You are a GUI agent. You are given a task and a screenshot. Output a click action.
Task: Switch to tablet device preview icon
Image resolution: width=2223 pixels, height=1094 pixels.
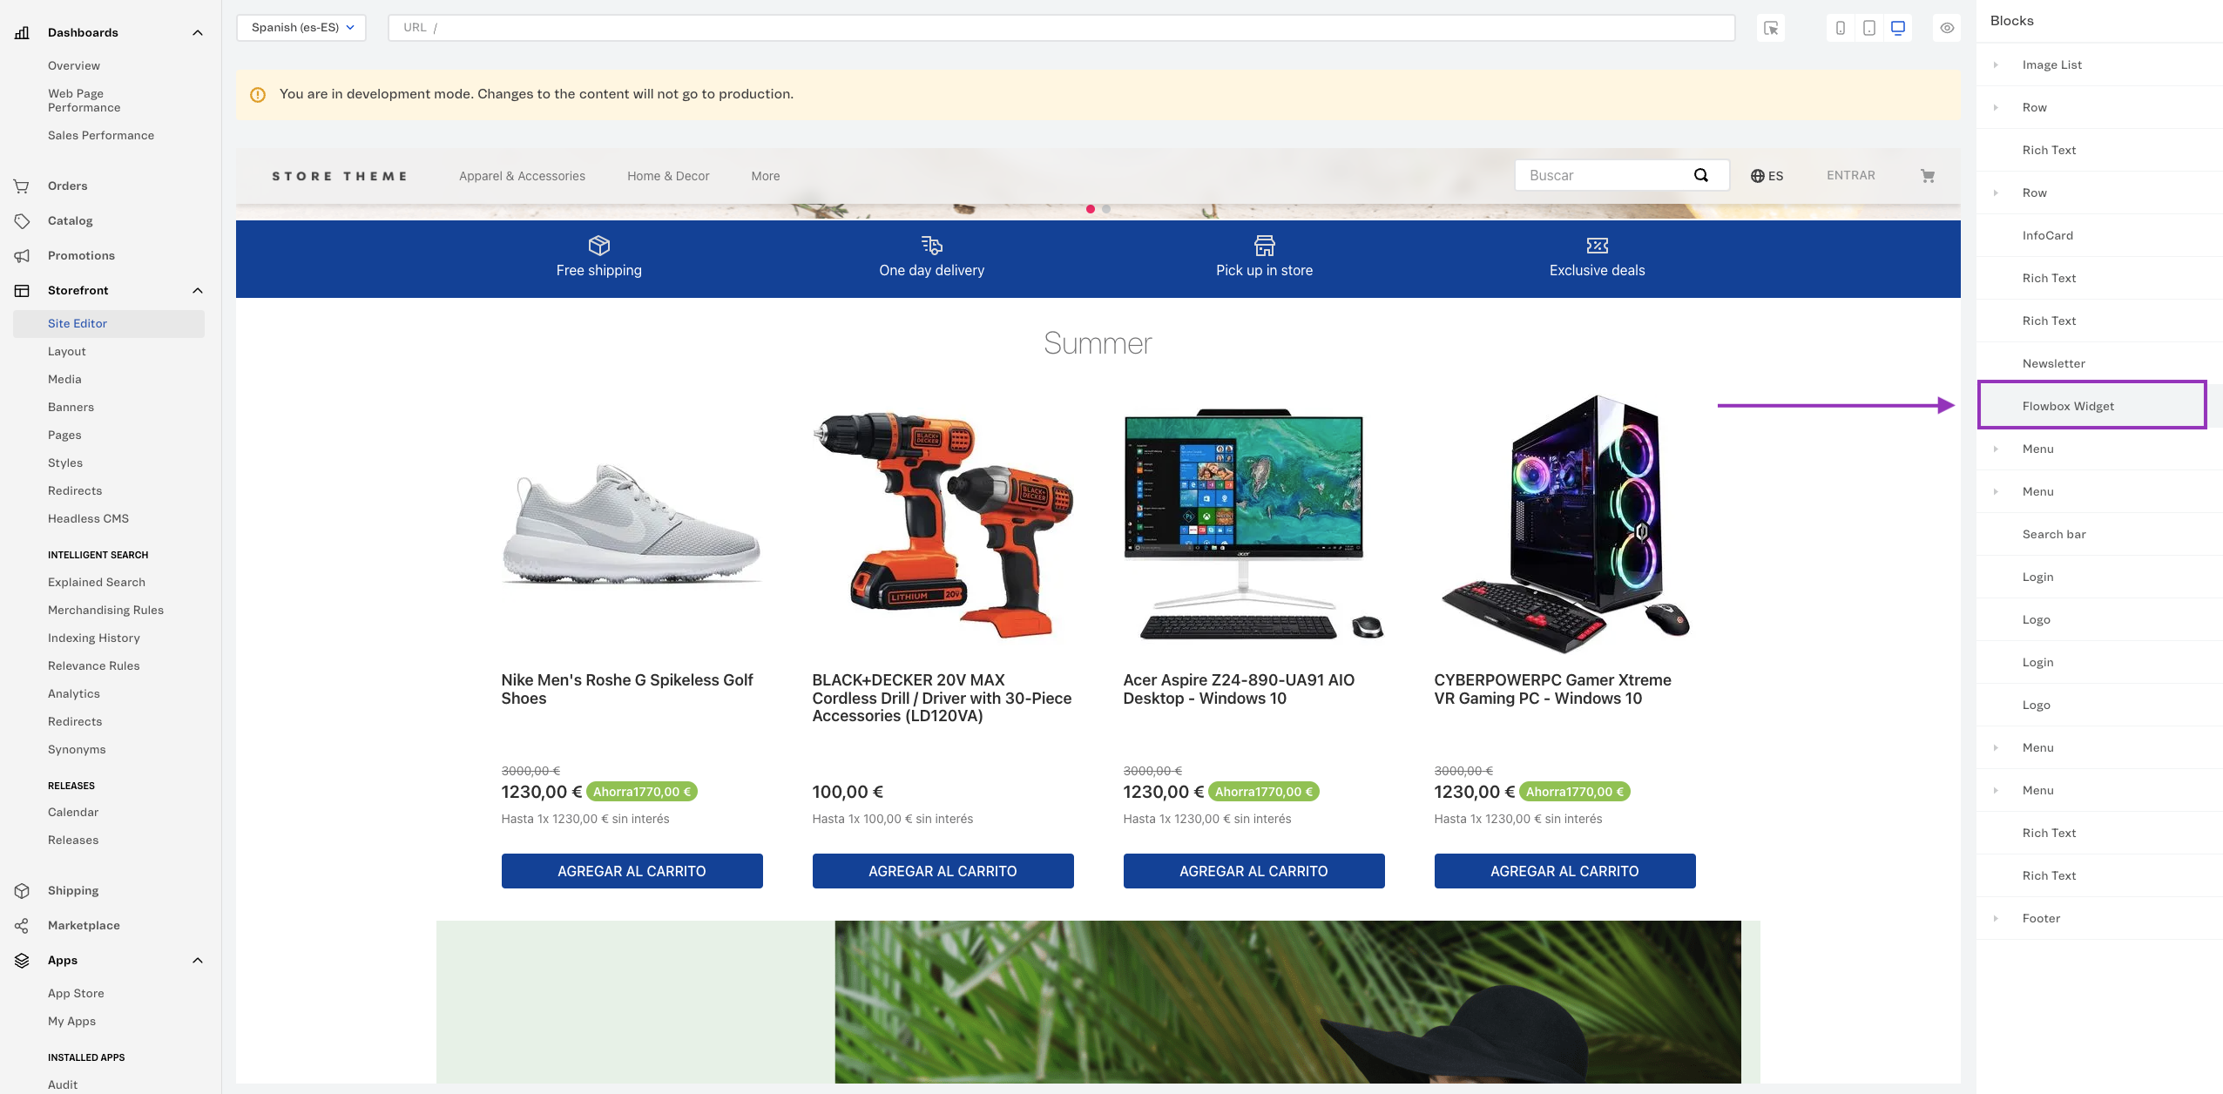tap(1868, 28)
